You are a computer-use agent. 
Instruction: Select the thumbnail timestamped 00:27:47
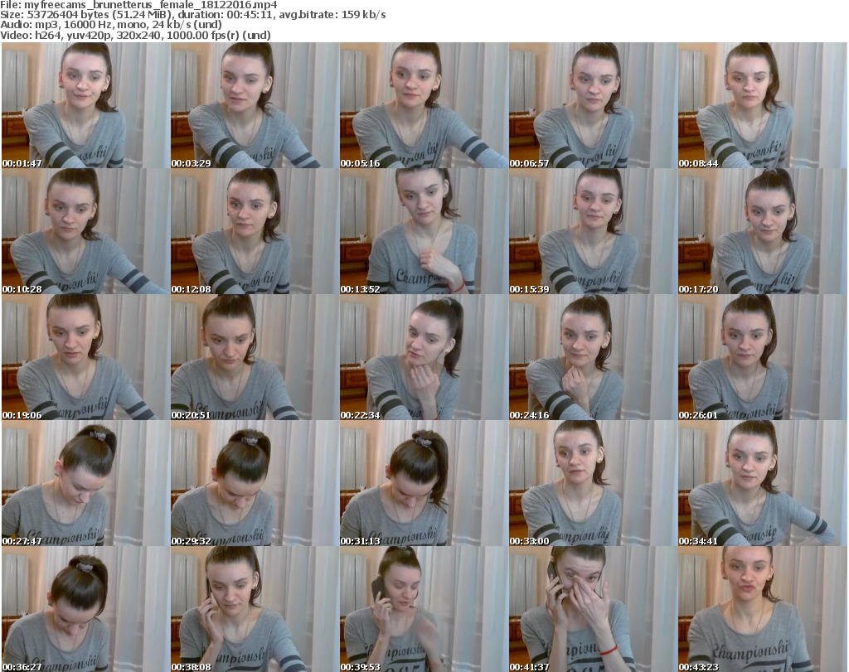pyautogui.click(x=85, y=483)
